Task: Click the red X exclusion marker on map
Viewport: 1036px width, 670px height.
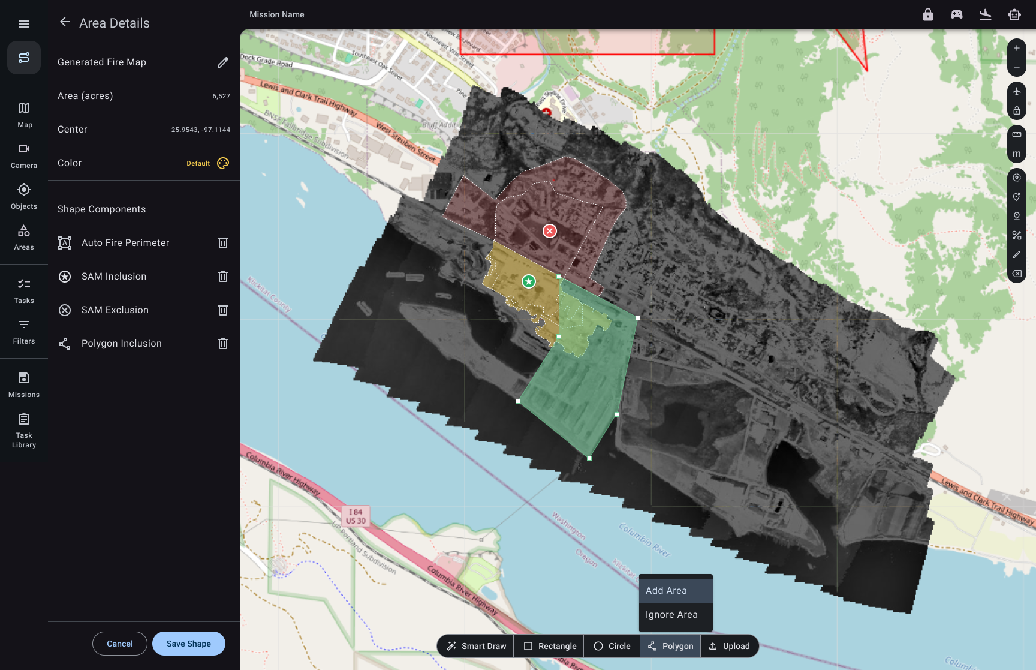Action: (x=550, y=231)
